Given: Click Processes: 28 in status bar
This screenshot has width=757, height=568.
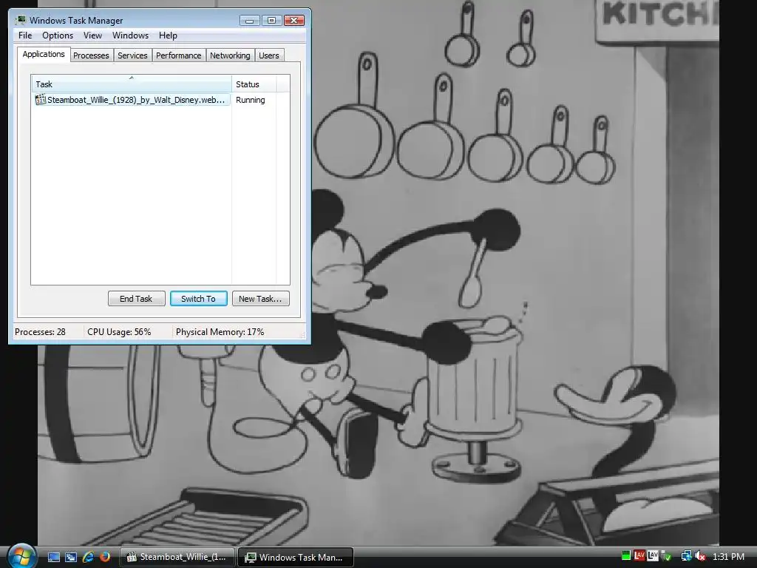Looking at the screenshot, I should [40, 332].
